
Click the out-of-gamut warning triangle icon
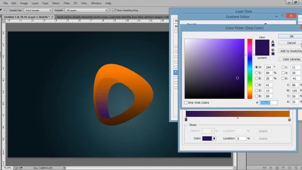pos(273,42)
